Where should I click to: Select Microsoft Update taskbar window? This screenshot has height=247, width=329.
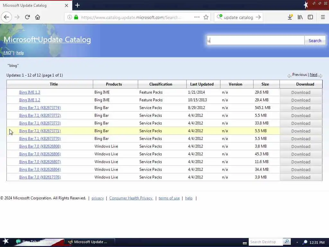pos(90,242)
